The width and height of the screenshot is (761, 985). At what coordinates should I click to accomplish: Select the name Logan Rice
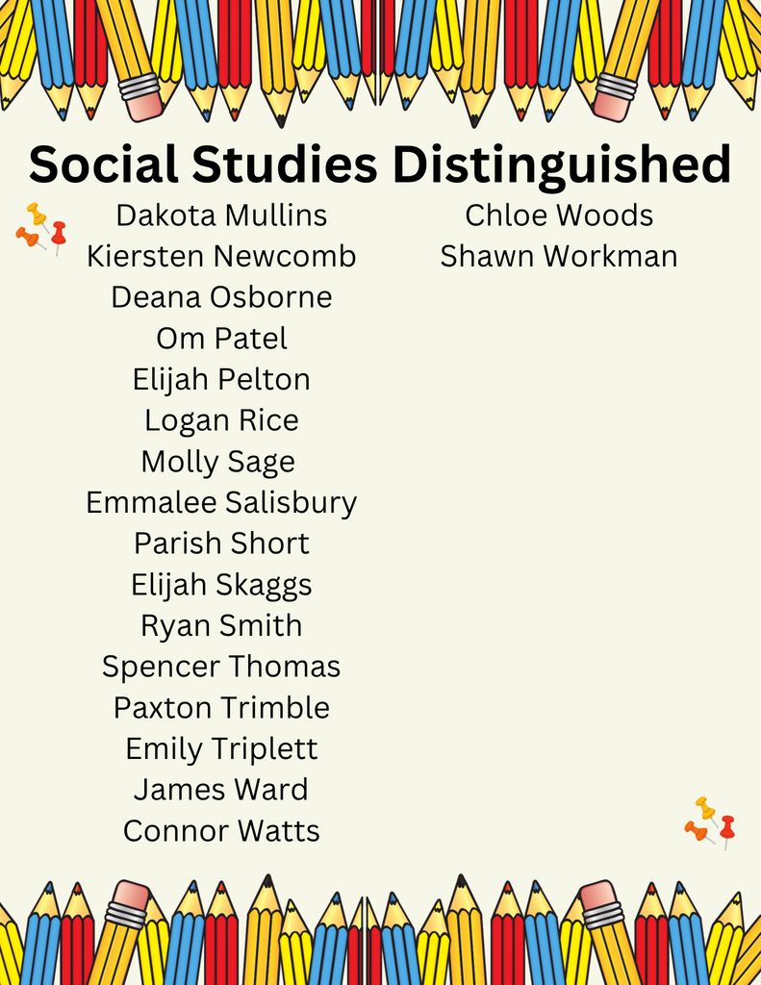221,420
